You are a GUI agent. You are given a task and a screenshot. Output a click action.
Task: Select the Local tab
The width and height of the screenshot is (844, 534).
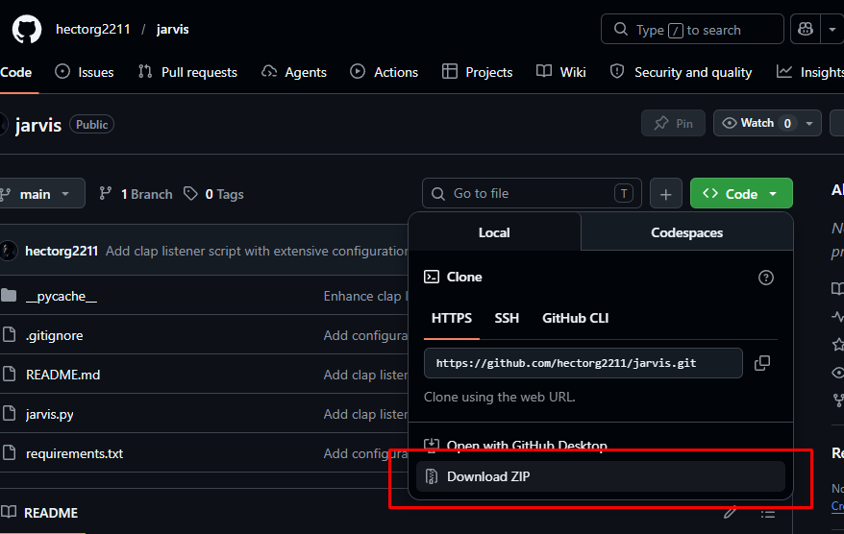pos(494,232)
